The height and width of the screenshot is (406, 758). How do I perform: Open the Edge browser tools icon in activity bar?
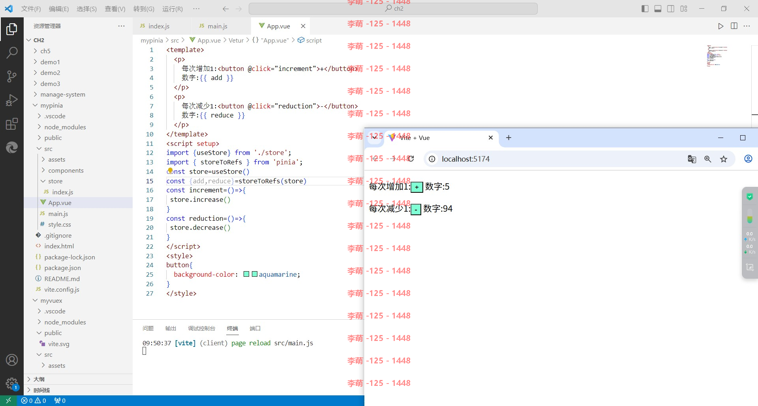[12, 147]
